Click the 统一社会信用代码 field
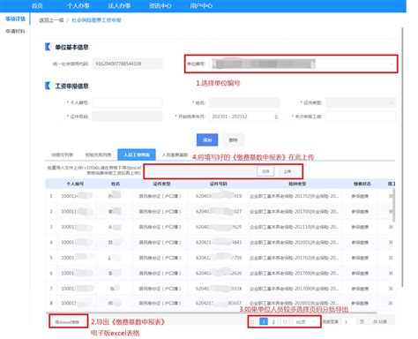 (x=127, y=64)
